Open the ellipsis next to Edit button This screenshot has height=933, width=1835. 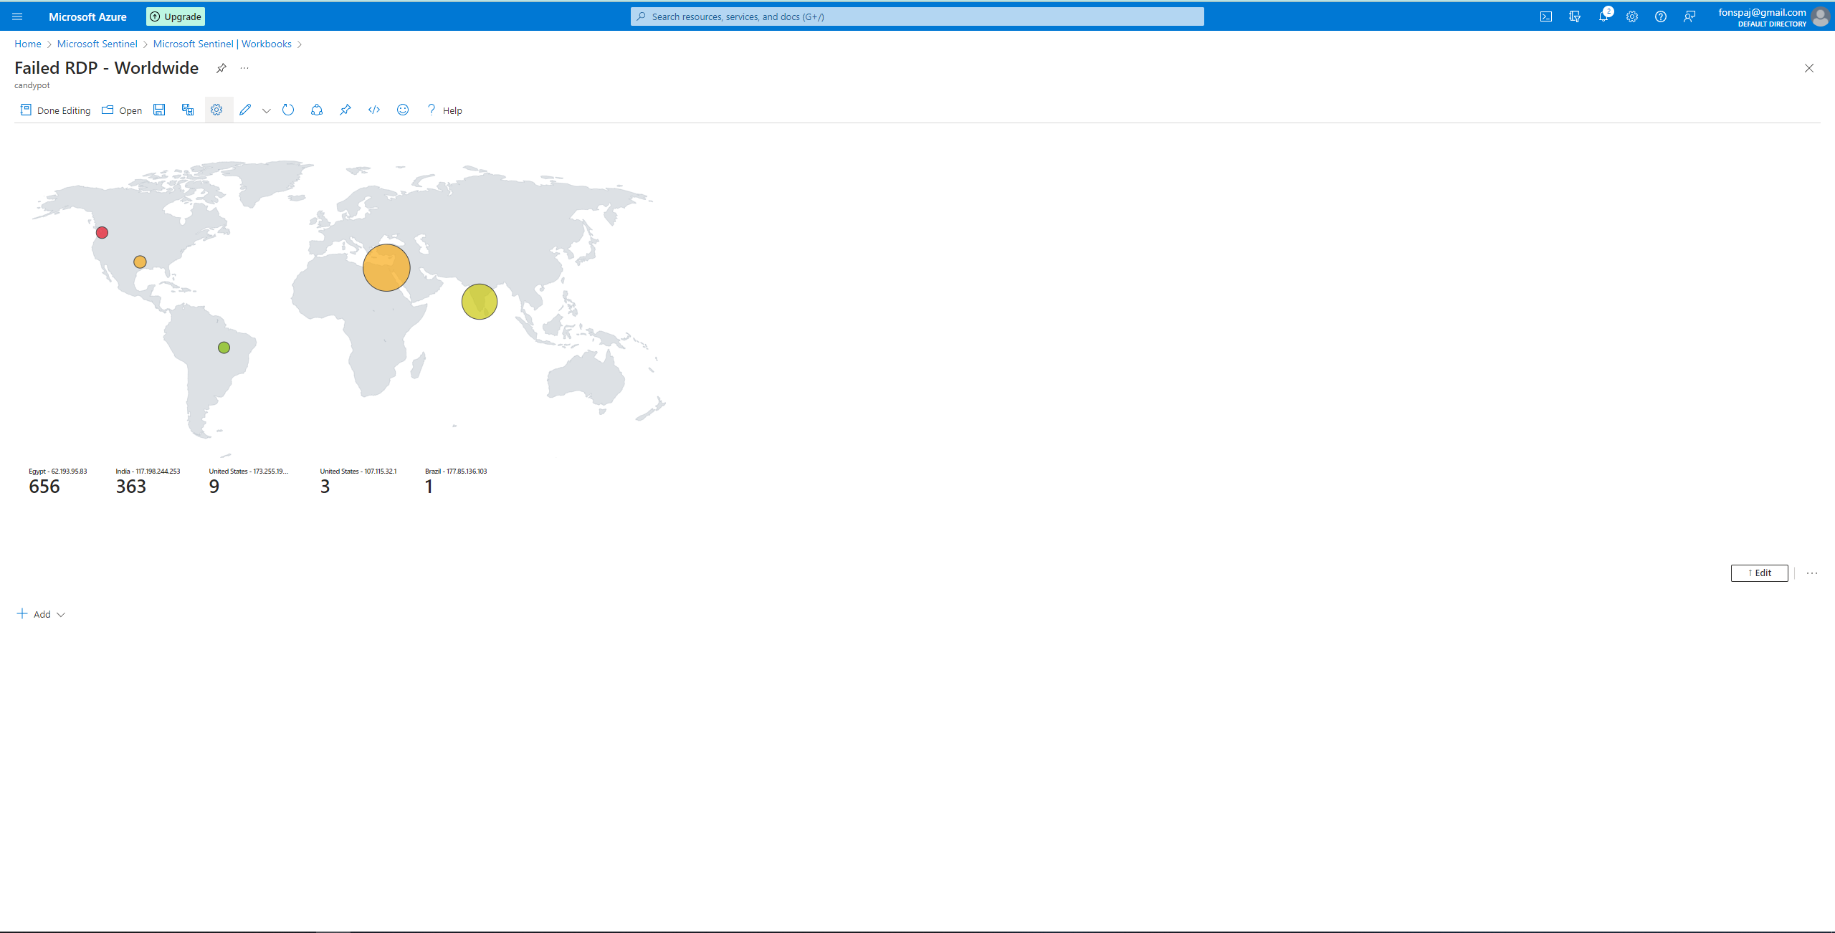[x=1812, y=573]
